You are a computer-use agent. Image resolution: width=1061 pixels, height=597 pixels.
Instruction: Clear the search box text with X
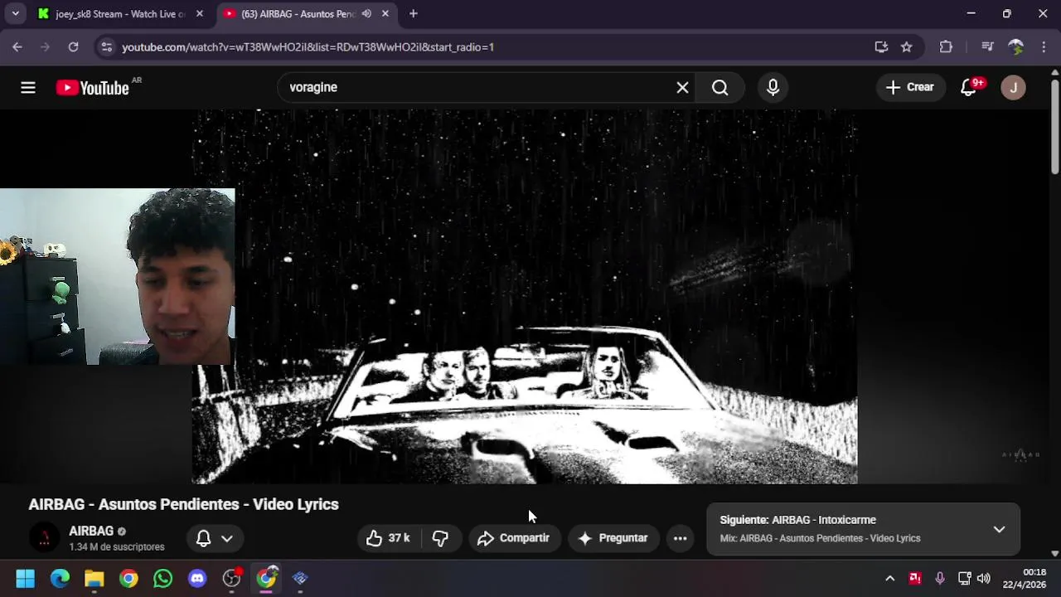(x=682, y=87)
